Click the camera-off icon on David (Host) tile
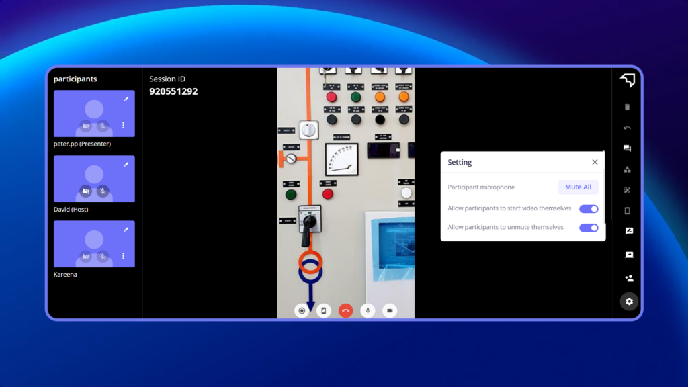 coord(86,191)
